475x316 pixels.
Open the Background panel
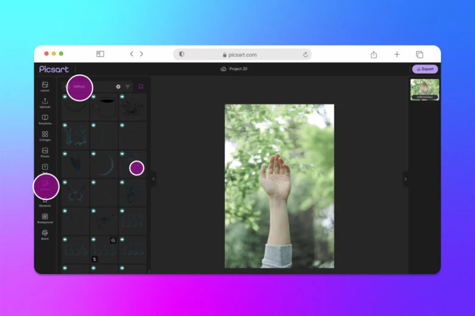[x=45, y=218]
